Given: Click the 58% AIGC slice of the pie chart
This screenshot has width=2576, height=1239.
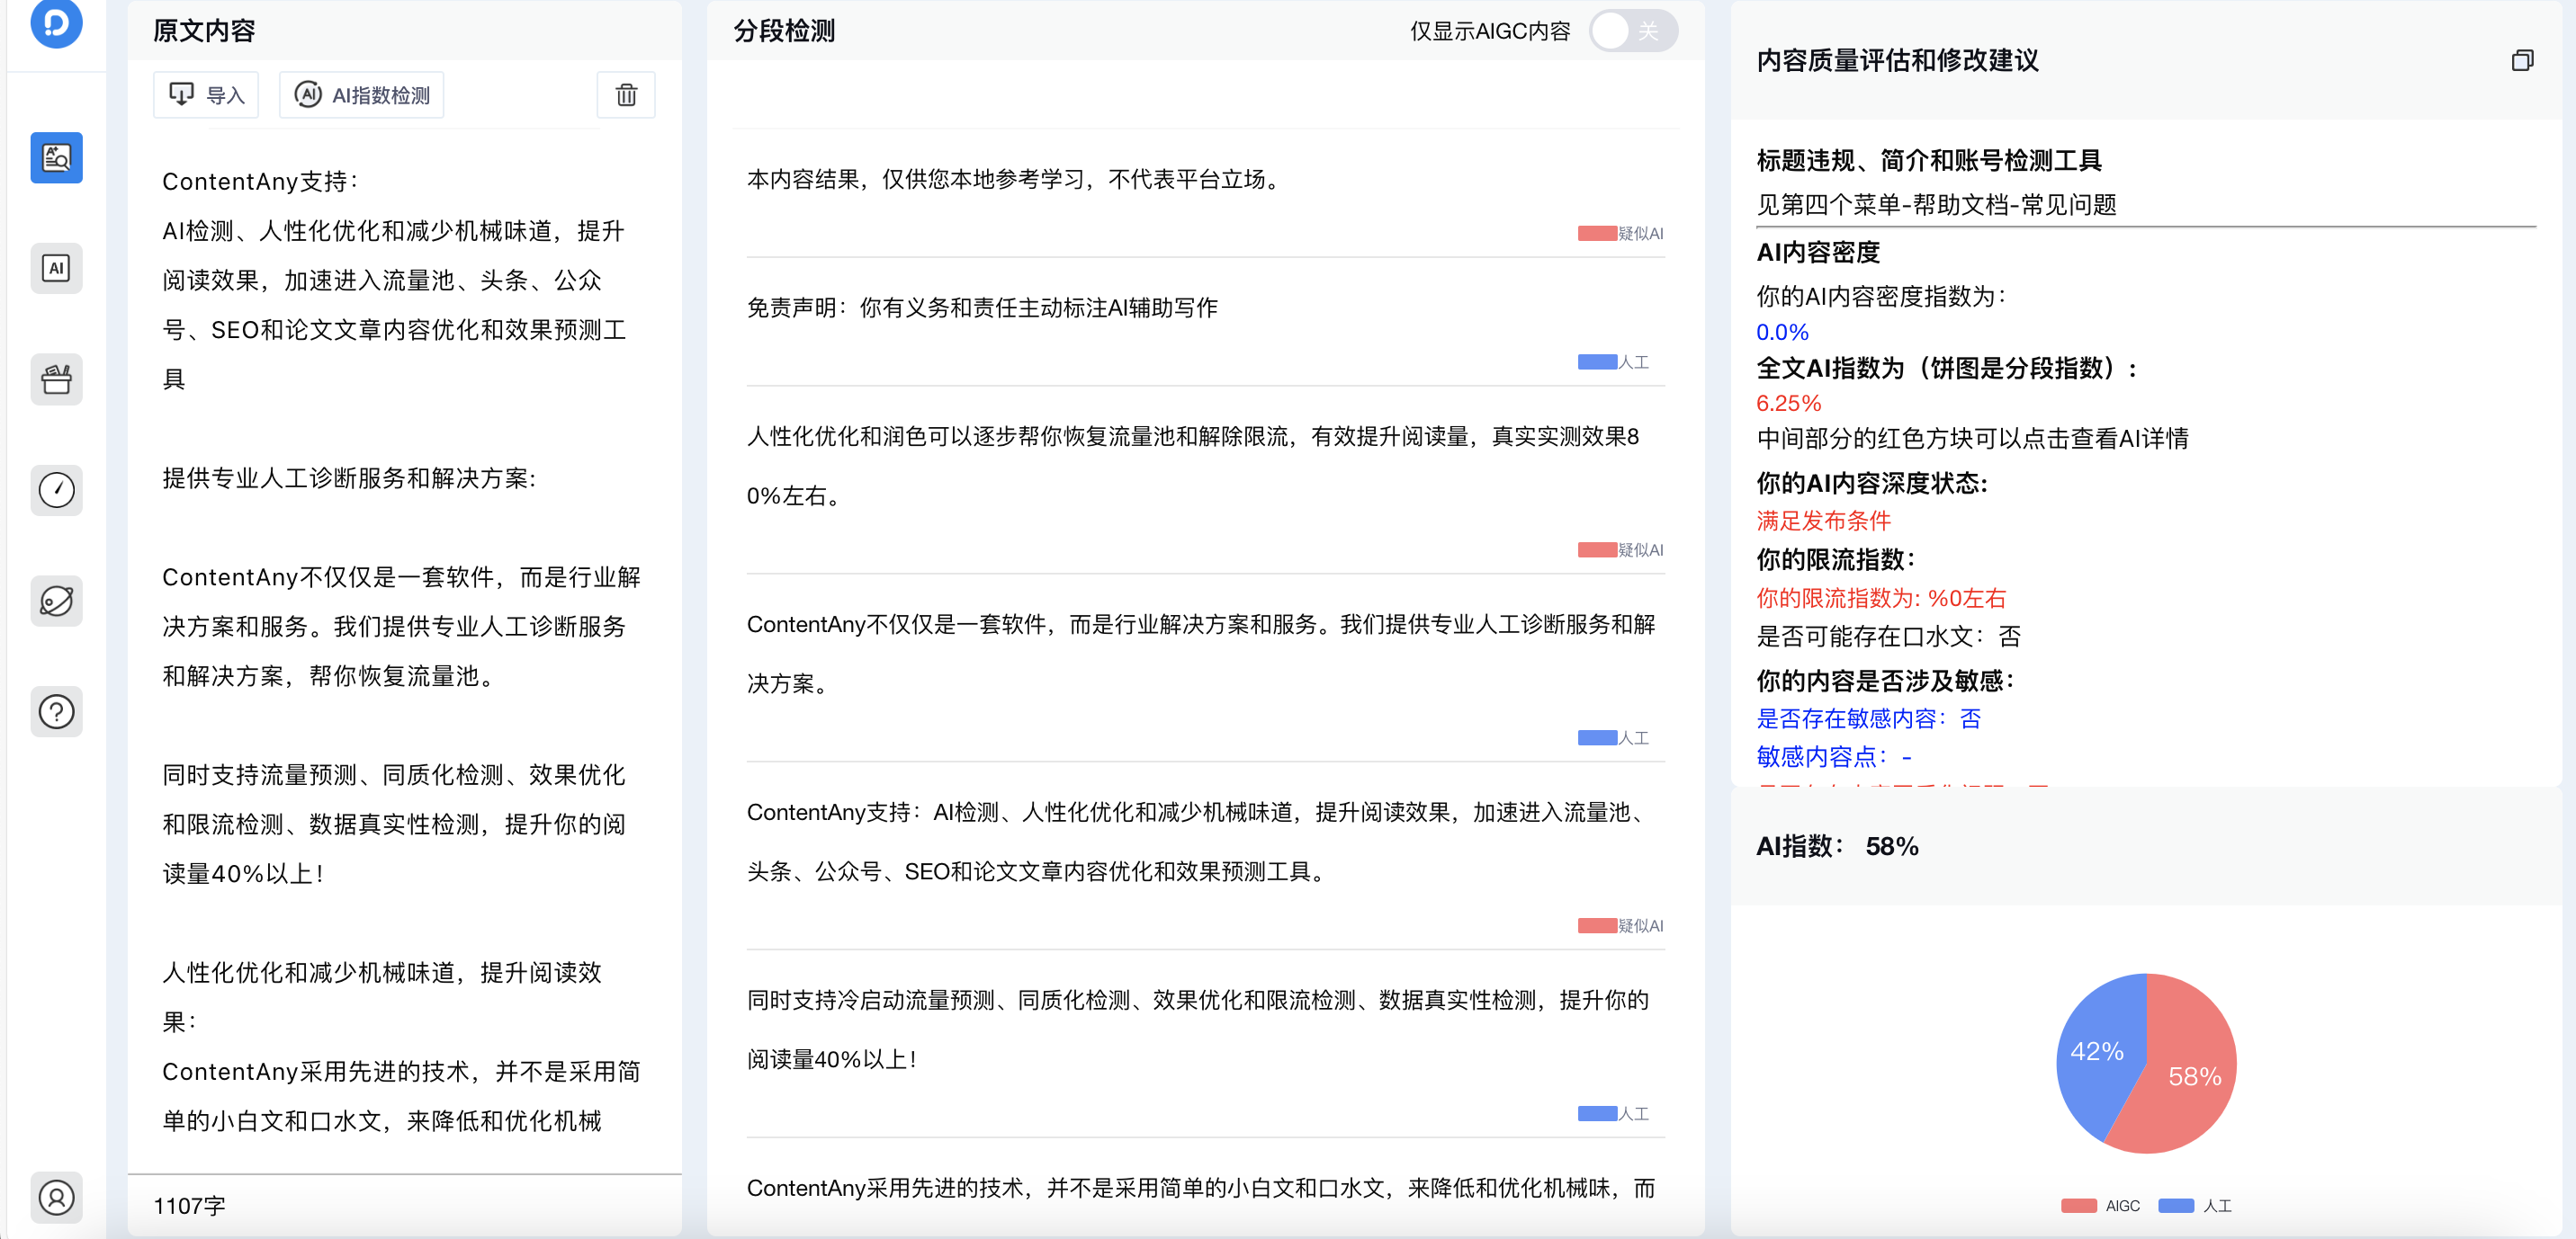Looking at the screenshot, I should point(2195,1076).
